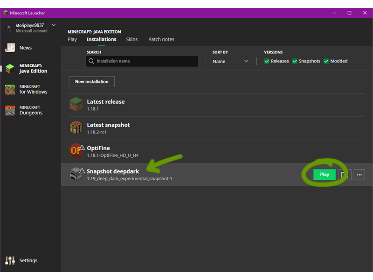Viewport: 373px width, 280px height.
Task: Click the Latest snapshot crafting table icon
Action: pos(76,127)
